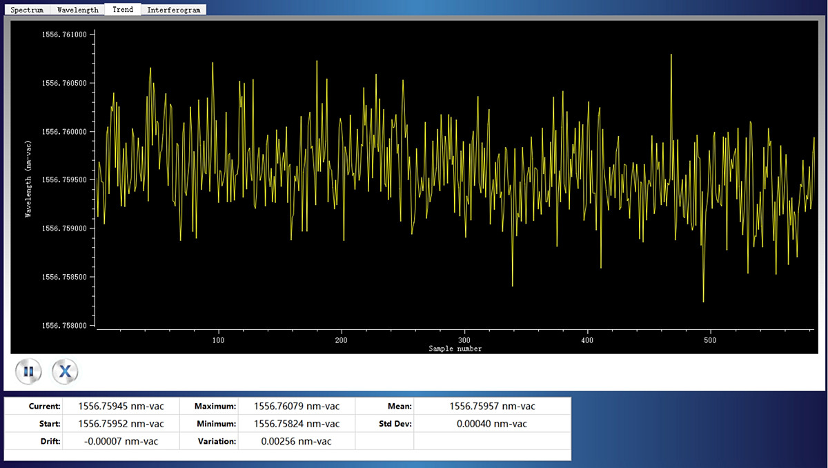Select the Maximum value 1556.76079 nm-vac
The image size is (828, 468).
click(297, 406)
